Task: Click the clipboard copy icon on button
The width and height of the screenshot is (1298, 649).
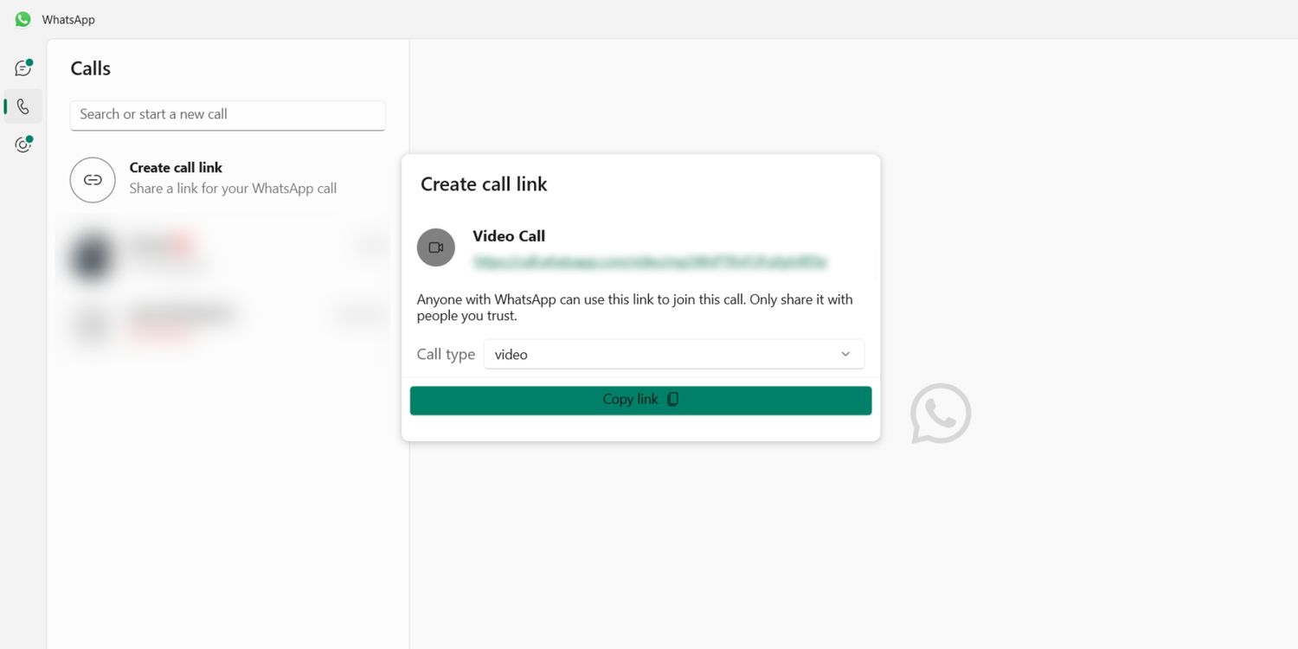Action: pyautogui.click(x=673, y=400)
